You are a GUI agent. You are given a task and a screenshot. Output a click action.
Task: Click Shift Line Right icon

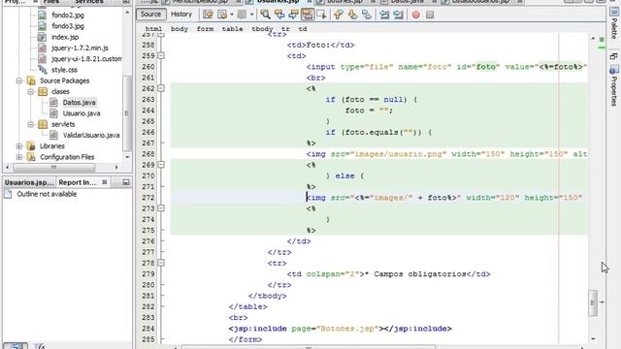pos(398,15)
